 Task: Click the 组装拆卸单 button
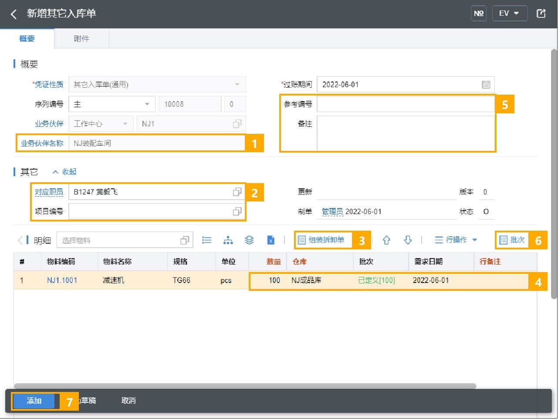[x=321, y=240]
